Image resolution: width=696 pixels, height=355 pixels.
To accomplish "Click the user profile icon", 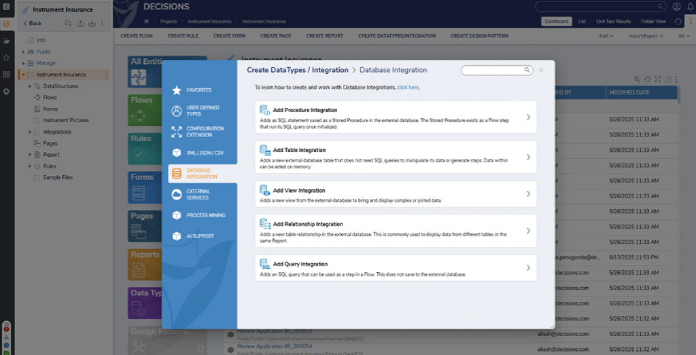I will click(676, 7).
